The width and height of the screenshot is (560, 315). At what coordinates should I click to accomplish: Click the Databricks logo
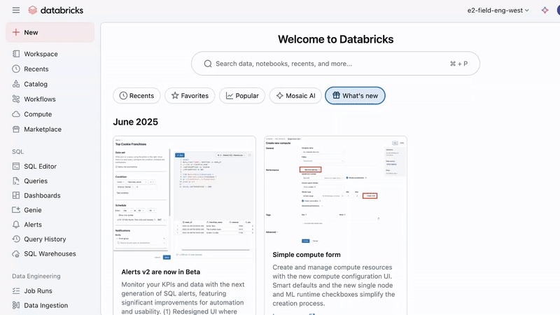point(56,10)
